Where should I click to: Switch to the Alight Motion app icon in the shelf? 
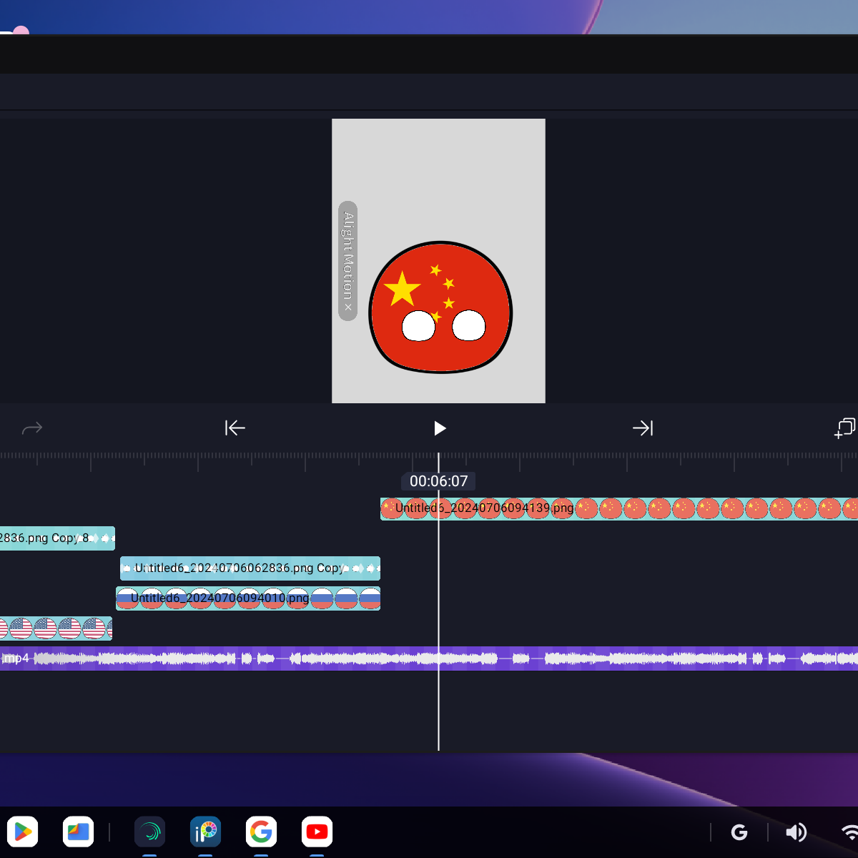pos(150,832)
